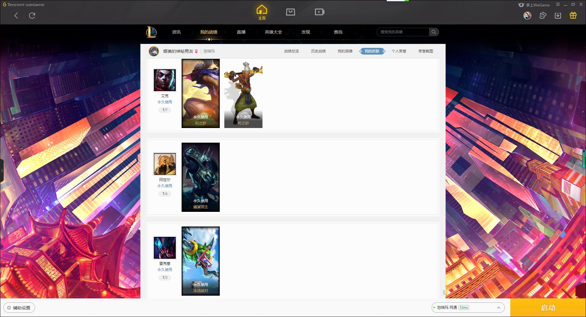
Task: Click the 阿兹尔 champion name label
Action: click(x=165, y=180)
